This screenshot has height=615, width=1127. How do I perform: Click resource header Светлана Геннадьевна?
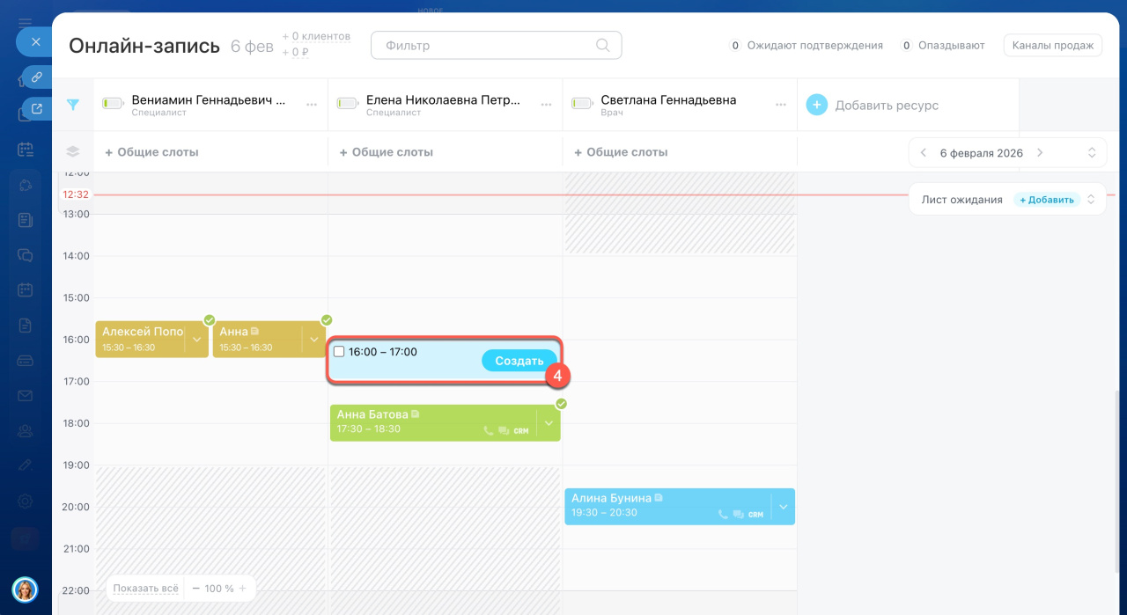[668, 100]
